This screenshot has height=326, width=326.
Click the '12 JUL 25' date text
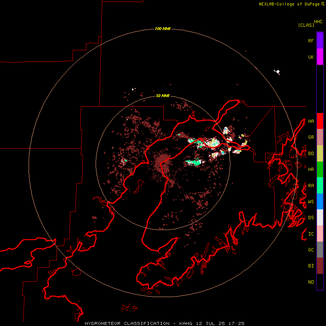coord(212,323)
